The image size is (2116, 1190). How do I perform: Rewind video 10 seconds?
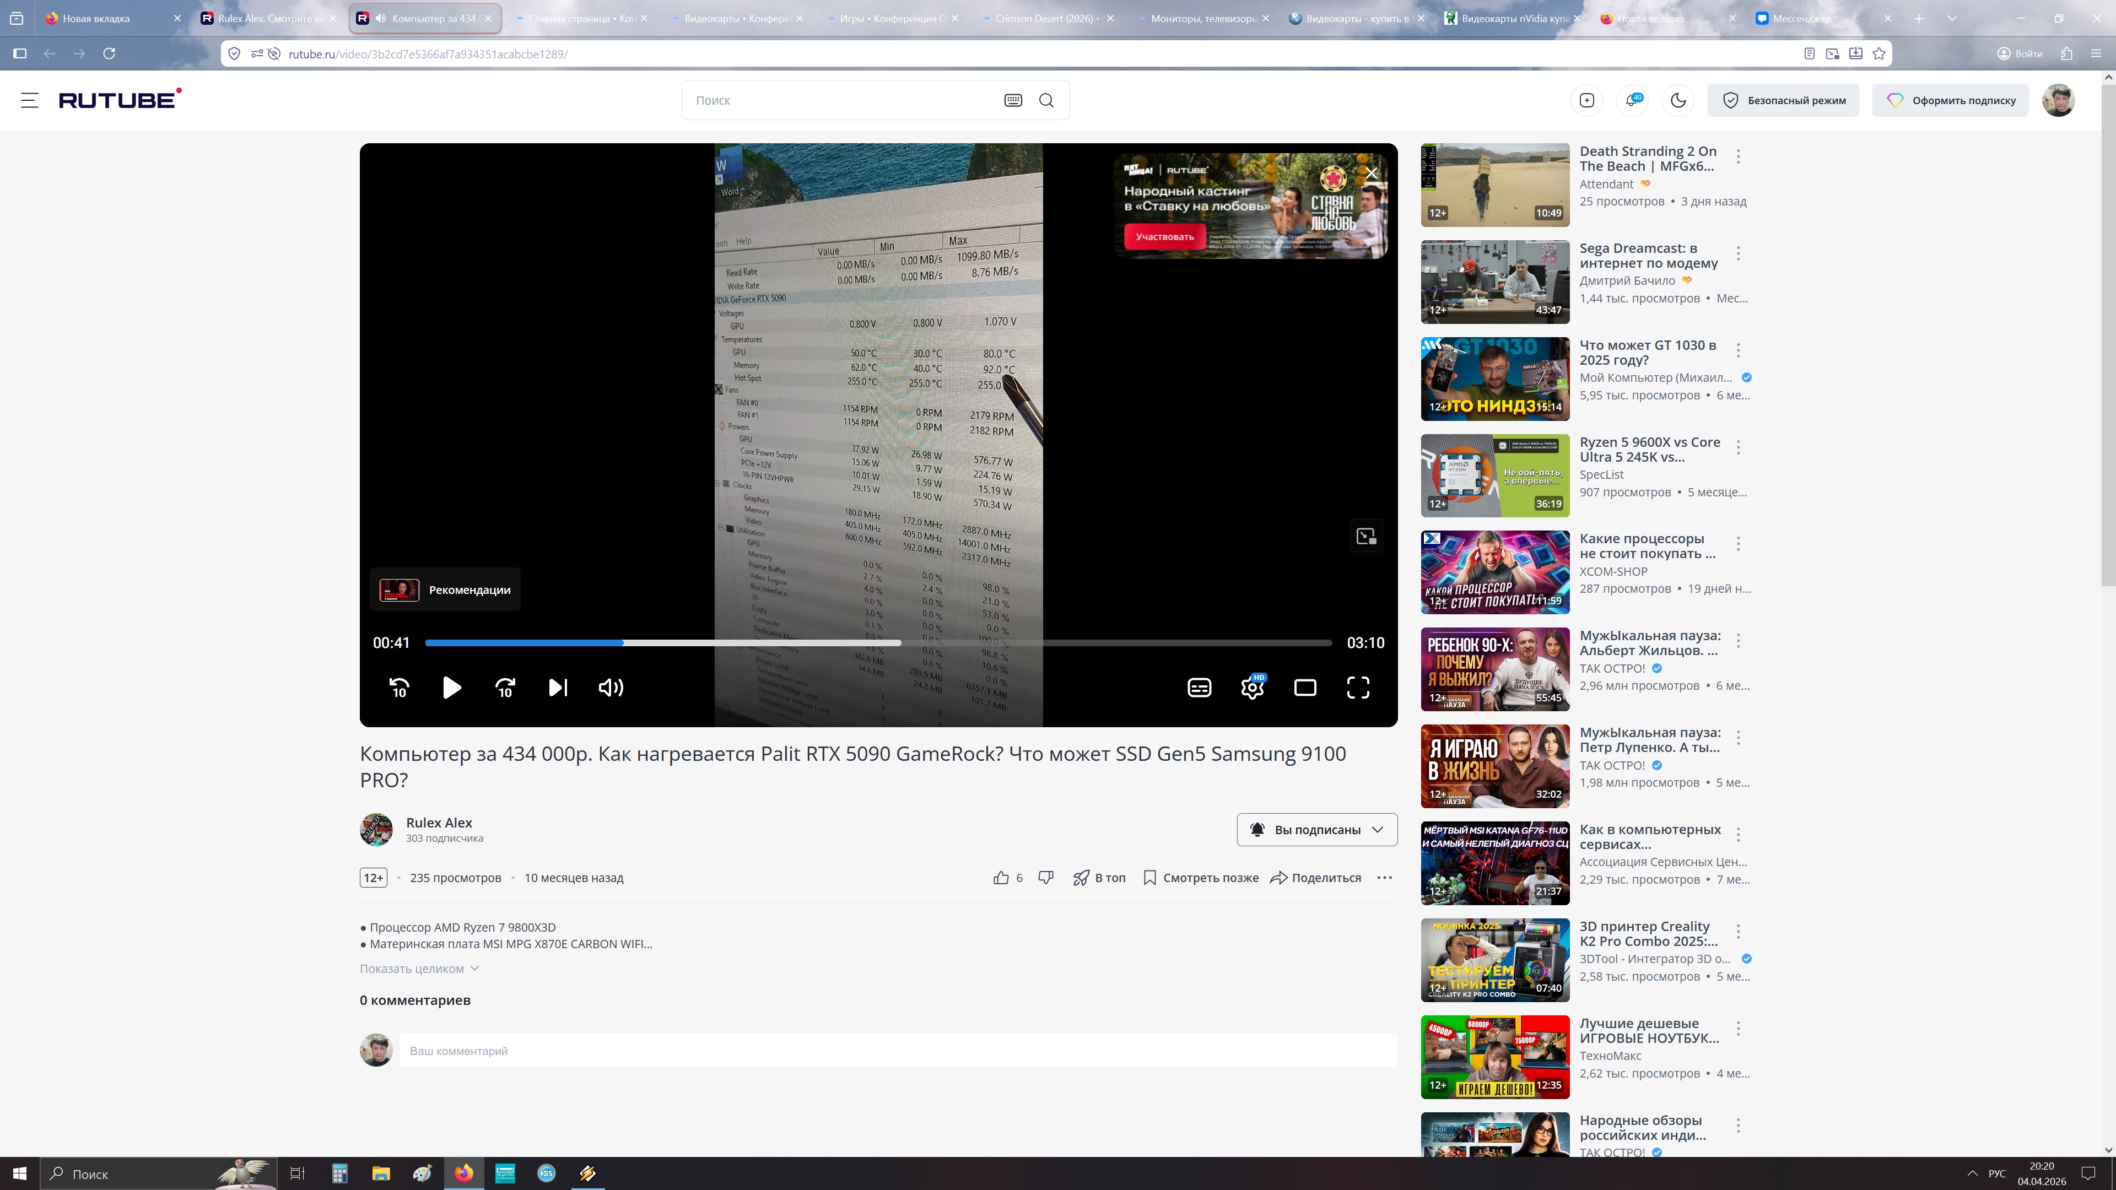[399, 688]
